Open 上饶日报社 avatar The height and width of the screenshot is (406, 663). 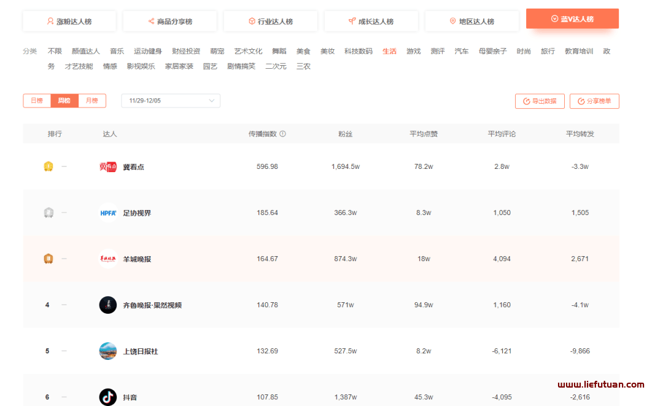tap(108, 351)
